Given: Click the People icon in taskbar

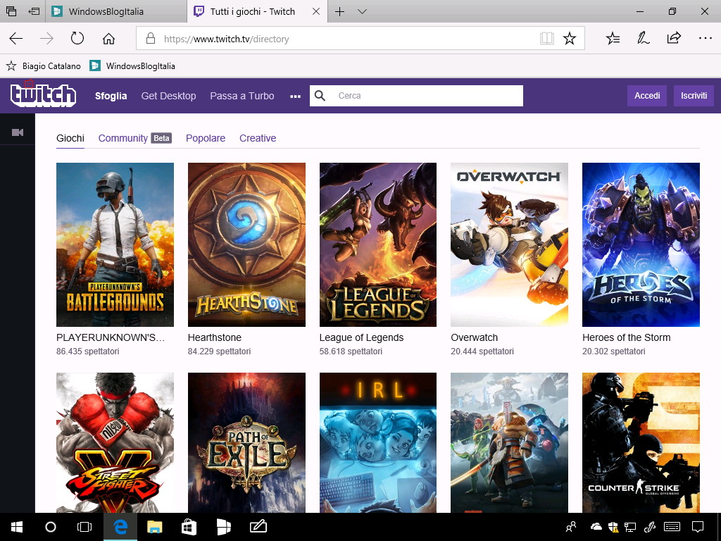Looking at the screenshot, I should tap(570, 527).
